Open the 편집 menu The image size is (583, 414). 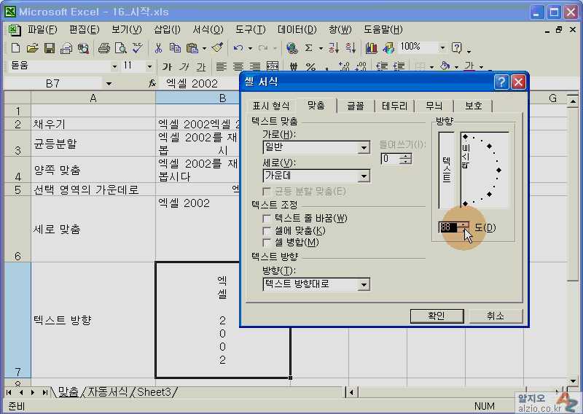84,29
